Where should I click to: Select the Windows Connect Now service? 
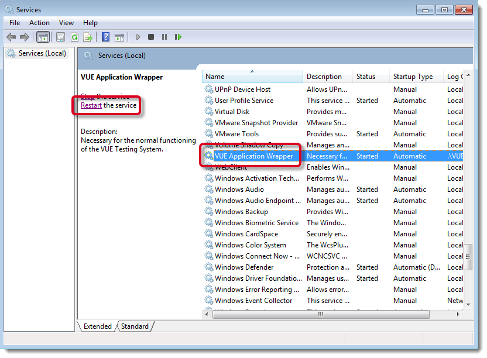[257, 256]
